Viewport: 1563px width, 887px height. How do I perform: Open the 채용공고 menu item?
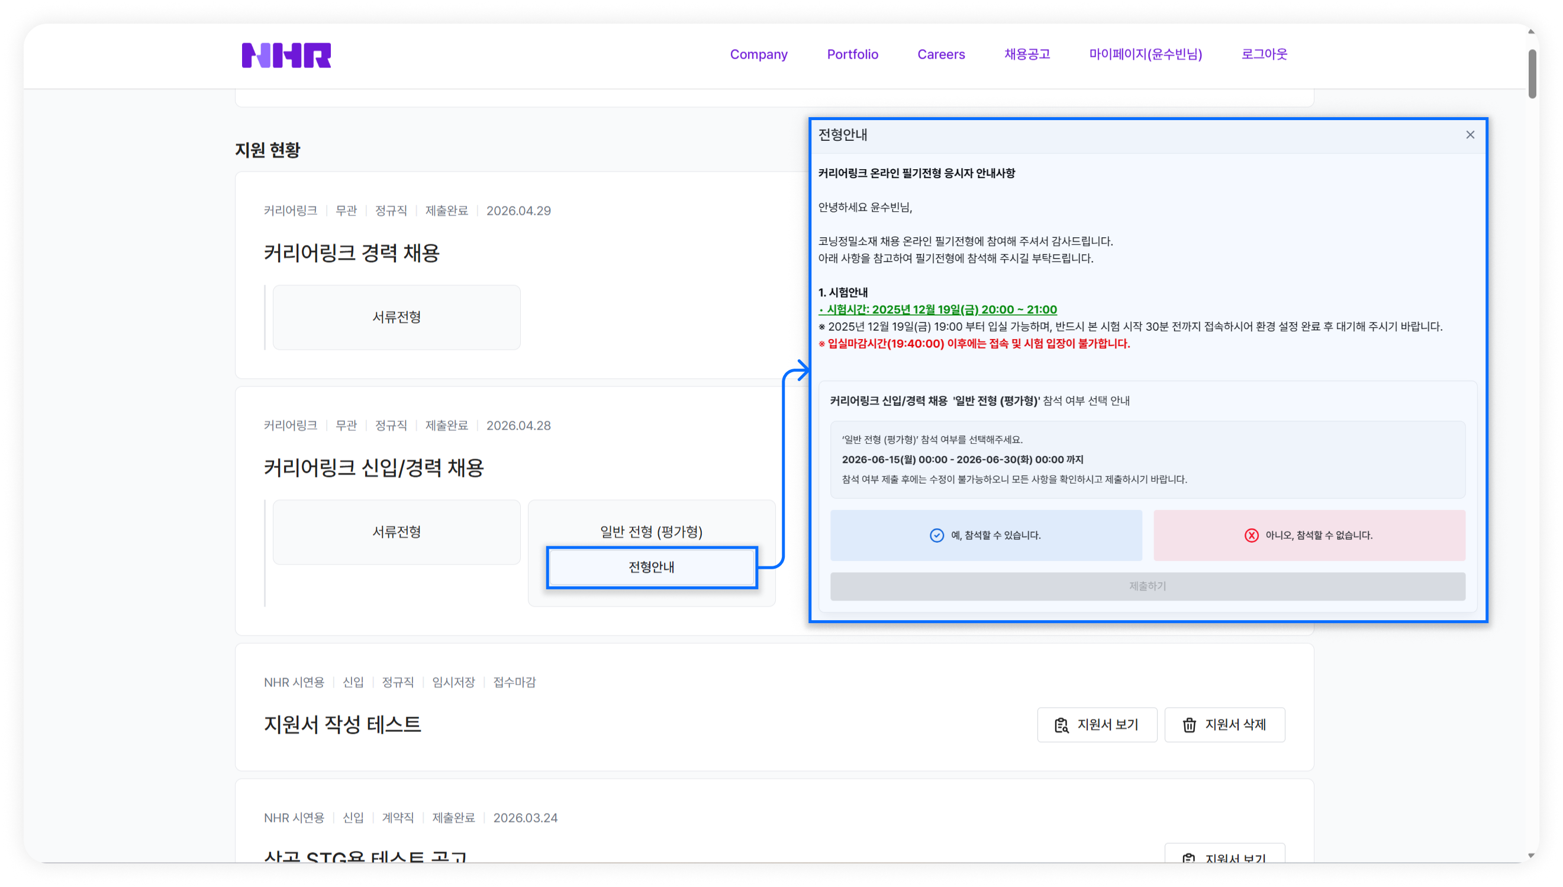click(1027, 54)
